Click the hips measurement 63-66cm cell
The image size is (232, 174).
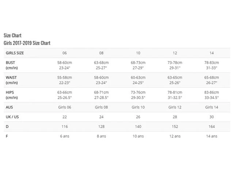click(65, 92)
